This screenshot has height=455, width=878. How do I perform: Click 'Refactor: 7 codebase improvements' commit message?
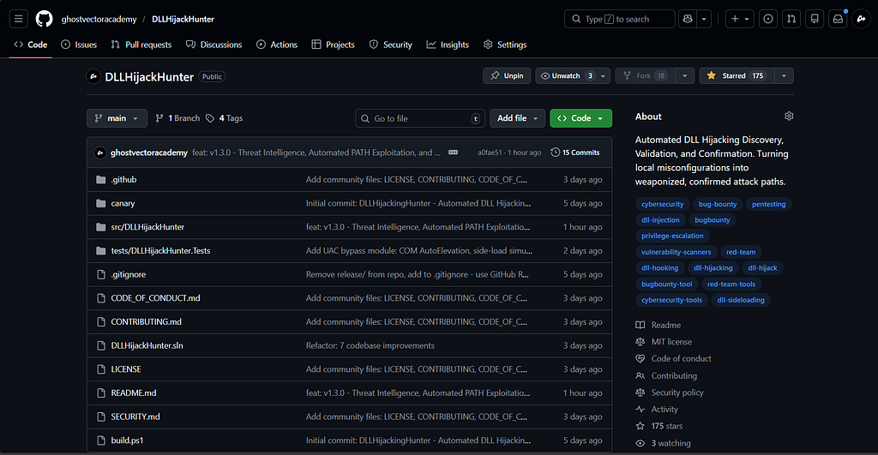370,345
